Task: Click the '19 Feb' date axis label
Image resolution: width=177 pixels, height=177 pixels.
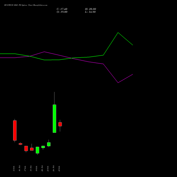Action: pyautogui.click(x=36, y=169)
